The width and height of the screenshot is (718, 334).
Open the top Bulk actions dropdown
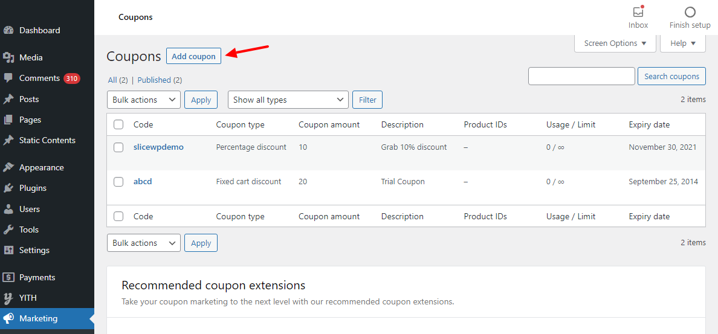click(143, 100)
